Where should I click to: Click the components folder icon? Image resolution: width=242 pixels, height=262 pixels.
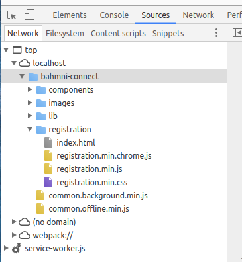click(41, 90)
